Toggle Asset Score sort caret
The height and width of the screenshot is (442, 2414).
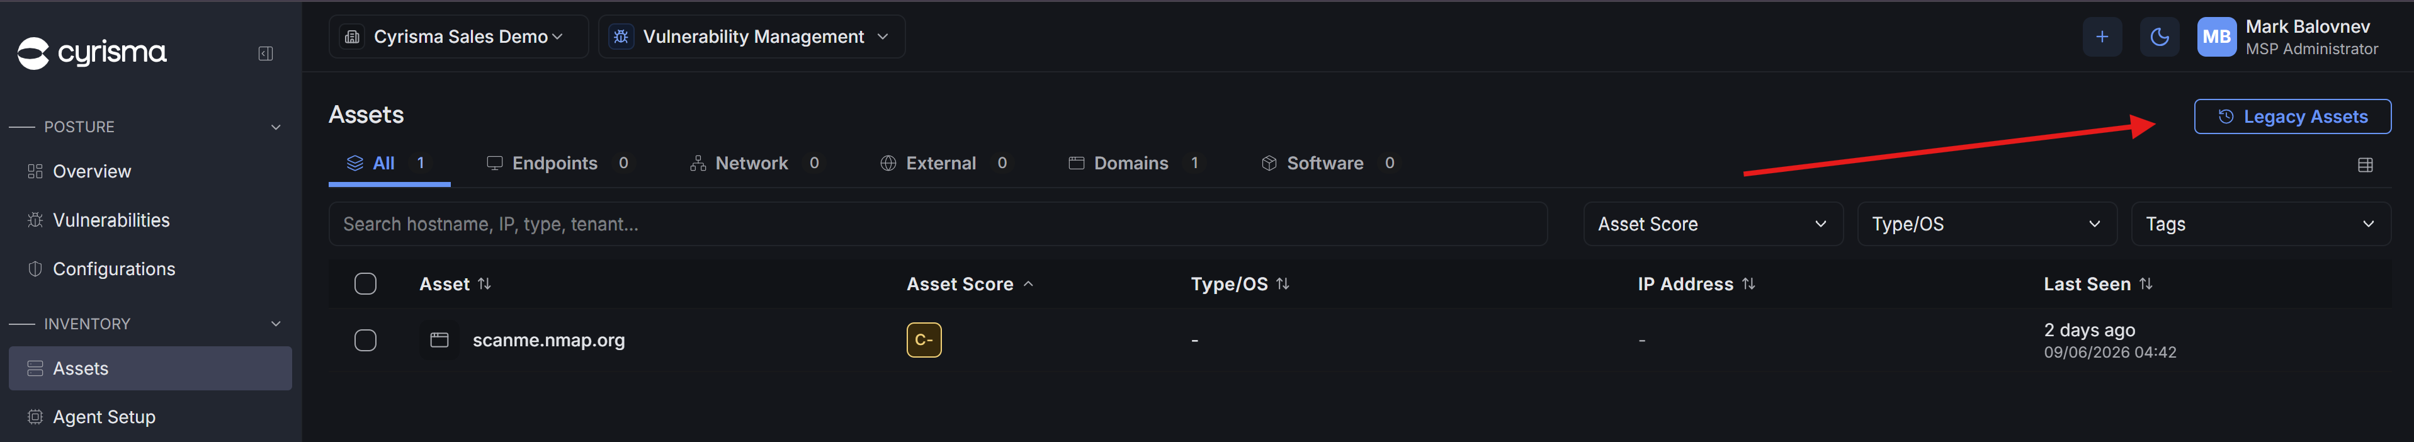click(1028, 284)
